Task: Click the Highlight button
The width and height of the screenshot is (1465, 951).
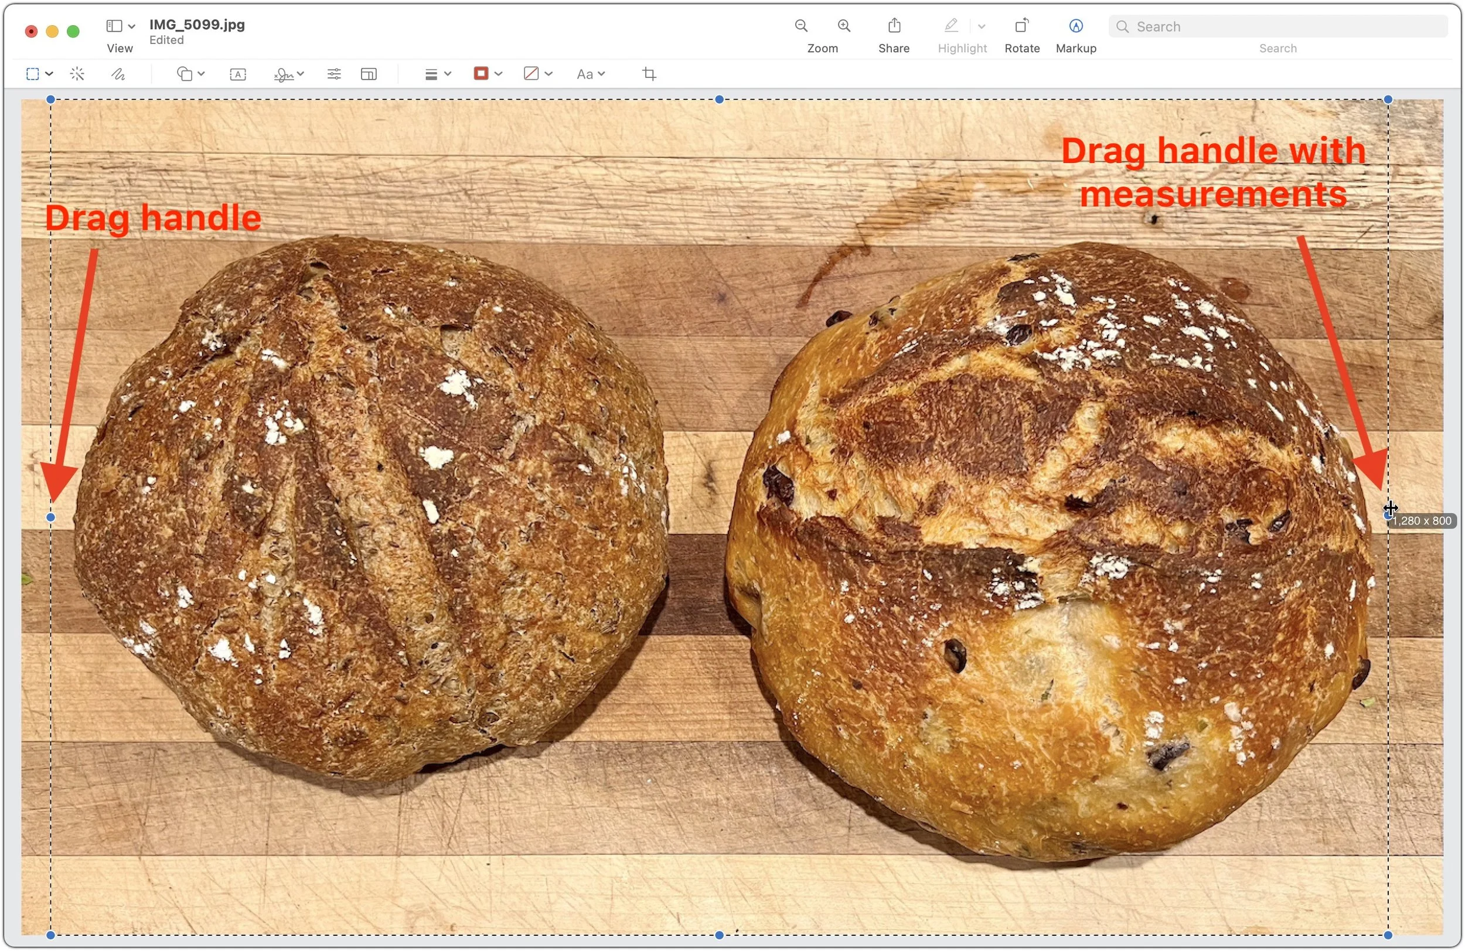Action: pos(950,26)
